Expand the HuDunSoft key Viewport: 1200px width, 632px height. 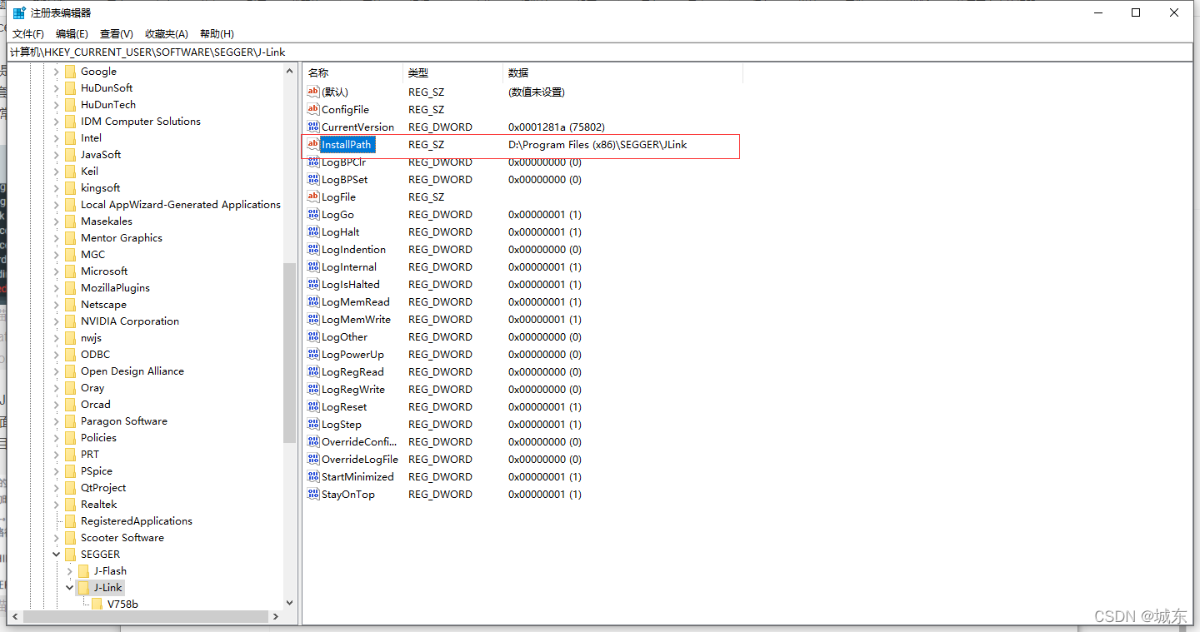57,87
